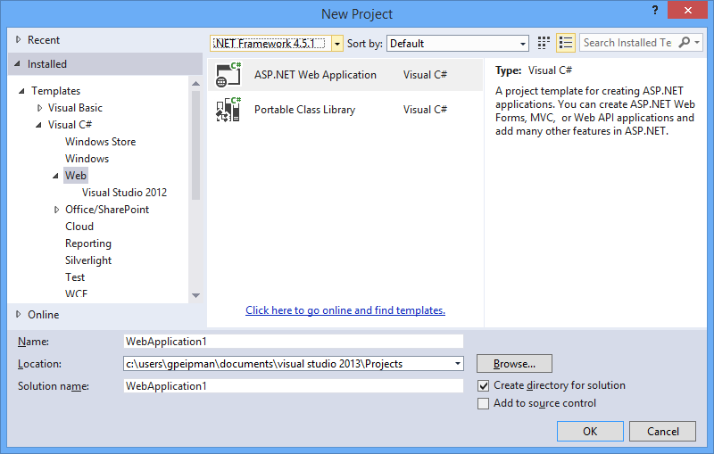Image resolution: width=714 pixels, height=454 pixels.
Task: Click the Cancel button
Action: (662, 431)
